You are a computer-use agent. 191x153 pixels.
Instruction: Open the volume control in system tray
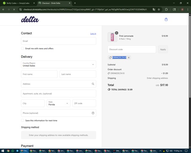click(x=171, y=151)
